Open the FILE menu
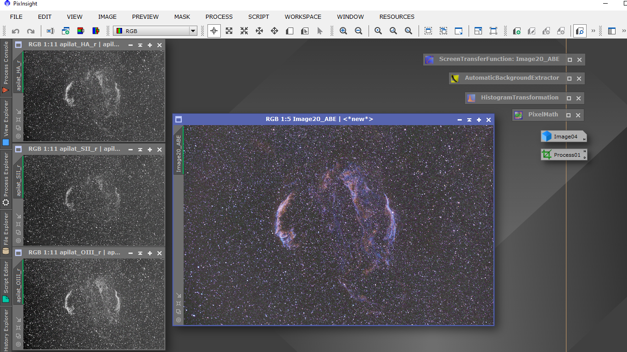Viewport: 627px width, 352px height. [x=16, y=16]
